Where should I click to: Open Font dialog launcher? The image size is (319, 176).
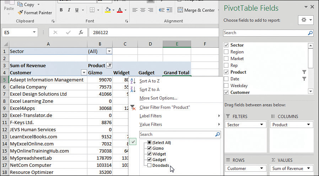[126, 21]
